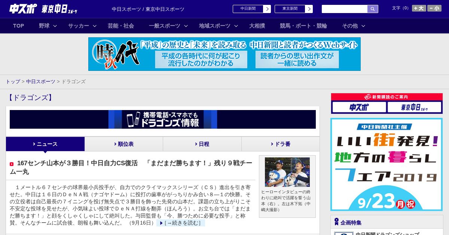Click the 中スポ subscription button in sidebar

359,107
